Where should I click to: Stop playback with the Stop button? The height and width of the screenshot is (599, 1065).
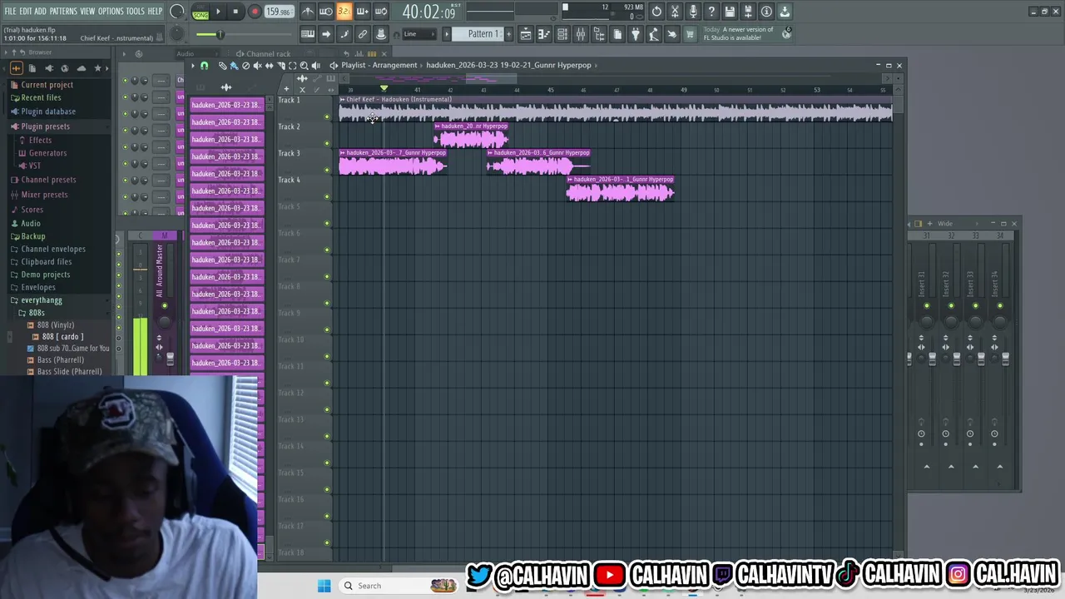click(x=235, y=12)
